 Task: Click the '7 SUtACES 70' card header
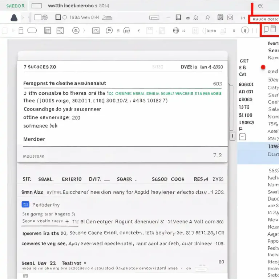click(x=40, y=67)
